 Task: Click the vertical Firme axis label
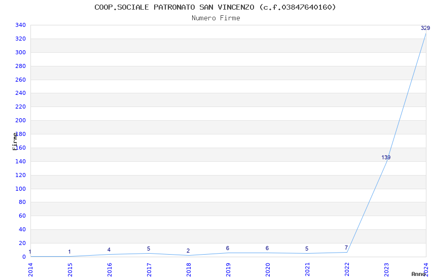tap(15, 142)
